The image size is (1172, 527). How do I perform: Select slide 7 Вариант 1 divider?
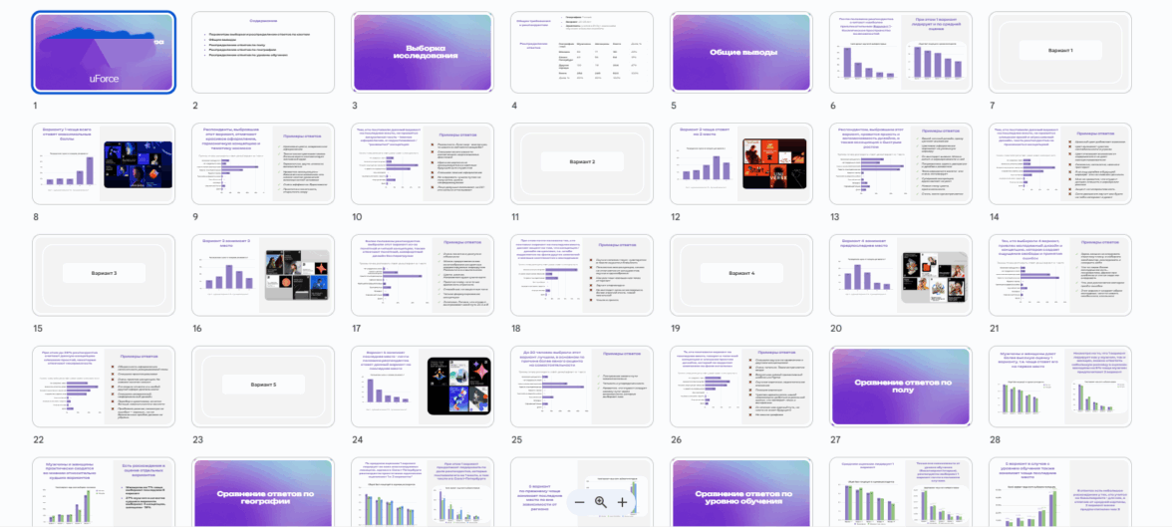pyautogui.click(x=1060, y=53)
